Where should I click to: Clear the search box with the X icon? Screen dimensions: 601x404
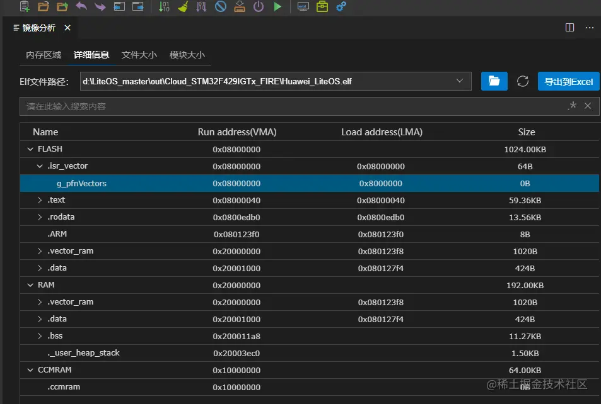[588, 106]
